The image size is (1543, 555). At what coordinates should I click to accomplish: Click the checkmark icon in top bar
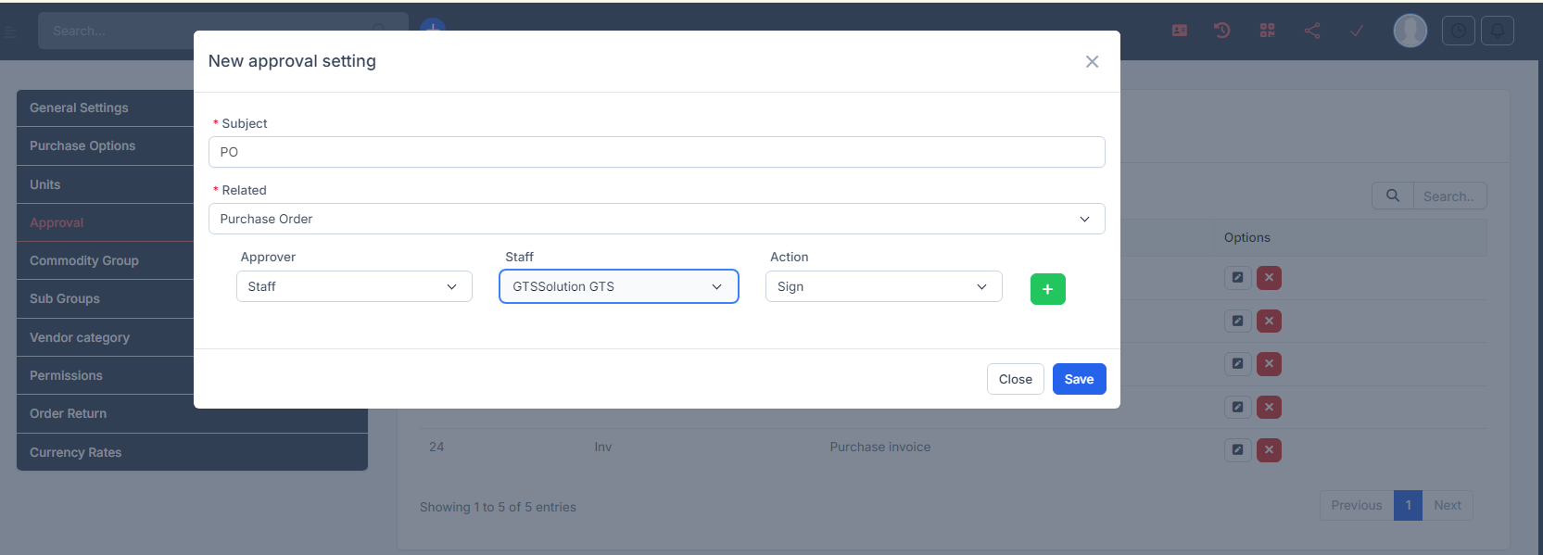(1357, 31)
